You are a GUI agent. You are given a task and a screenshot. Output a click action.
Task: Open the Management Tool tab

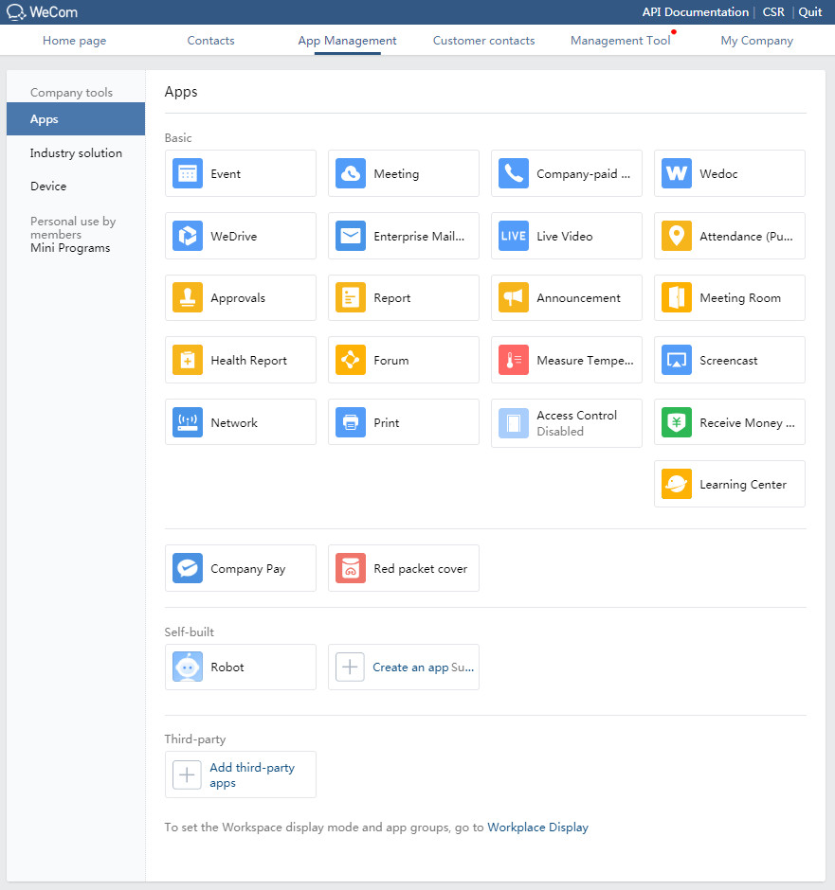[x=620, y=41]
